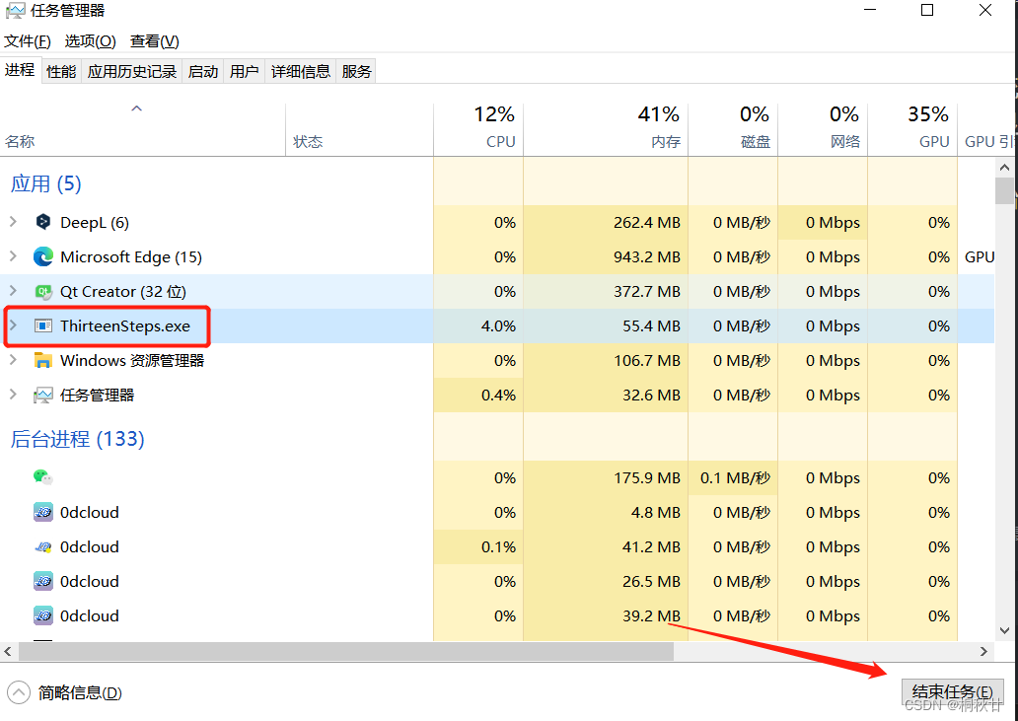The height and width of the screenshot is (721, 1018).
Task: Click the horizontal scrollbar right arrow
Action: pyautogui.click(x=984, y=651)
